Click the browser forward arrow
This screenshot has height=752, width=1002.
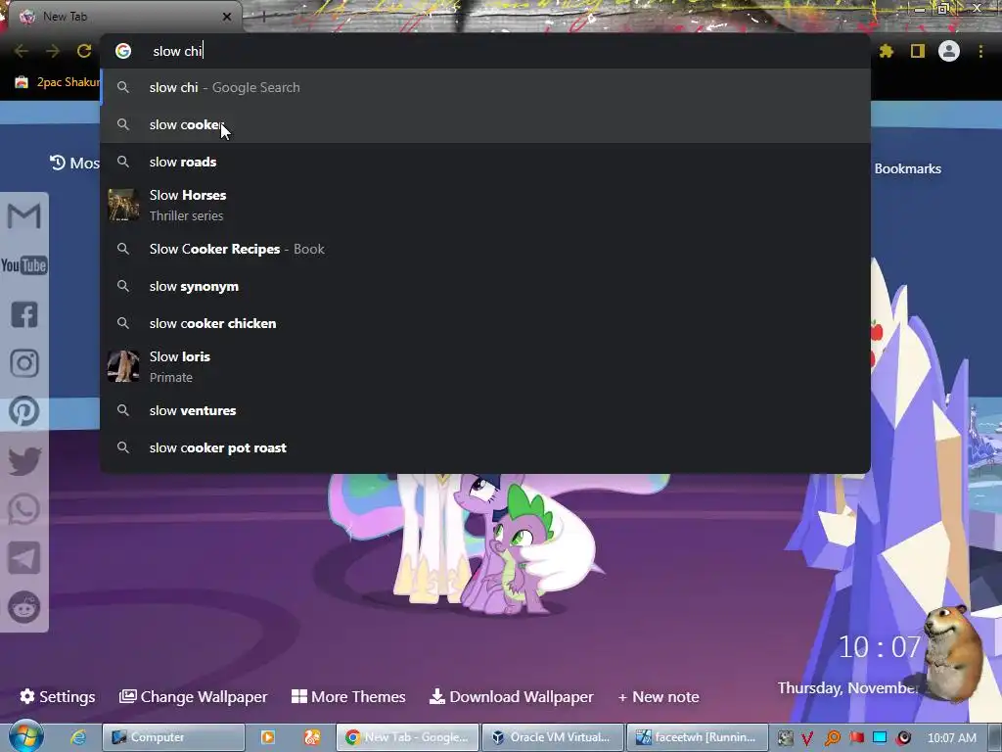(x=53, y=51)
